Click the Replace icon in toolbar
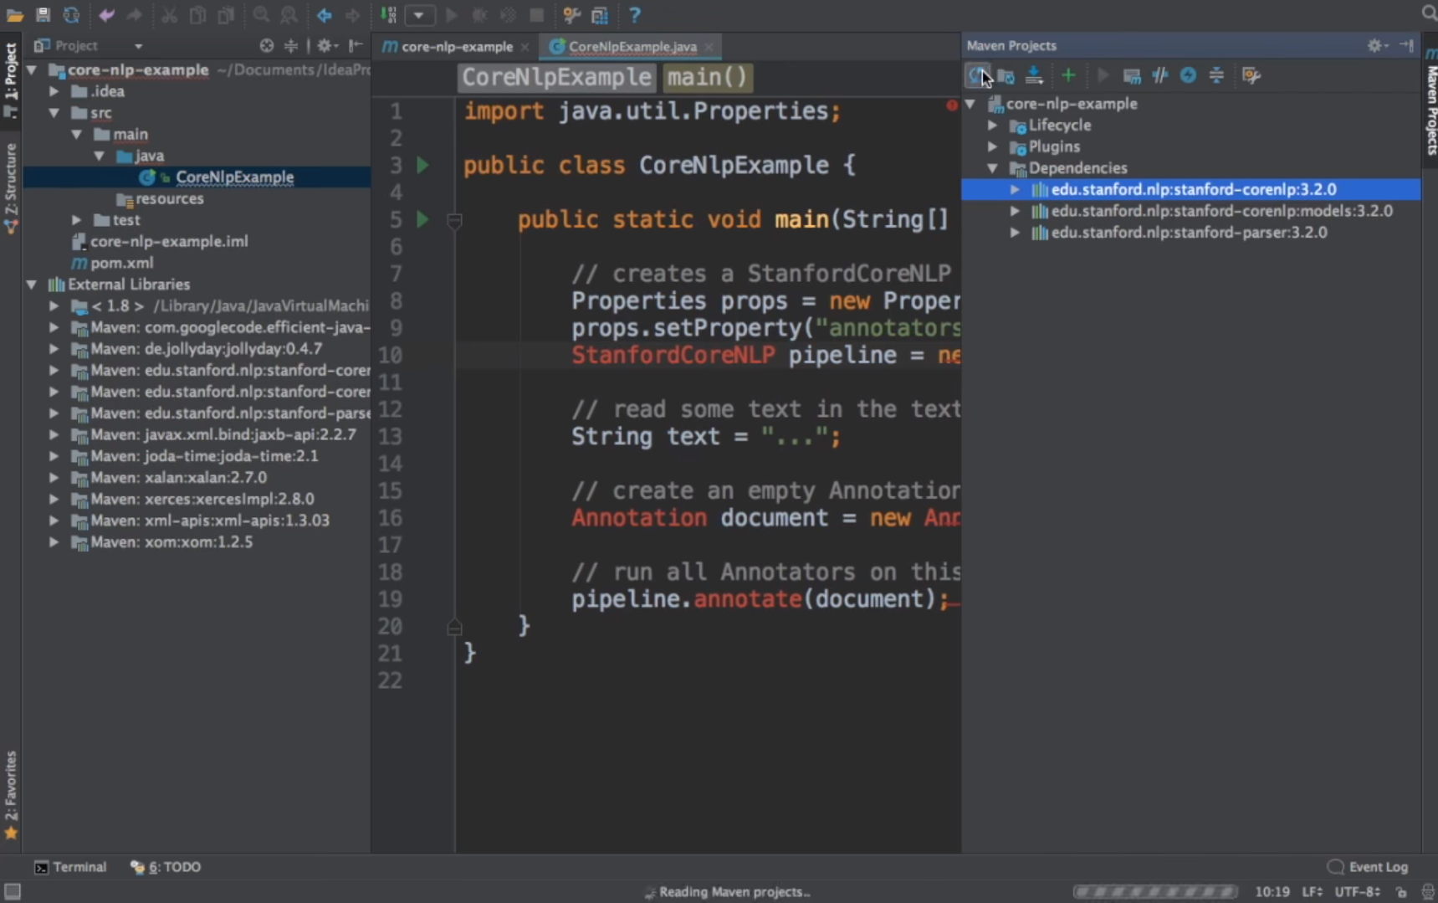The image size is (1438, 903). point(289,15)
